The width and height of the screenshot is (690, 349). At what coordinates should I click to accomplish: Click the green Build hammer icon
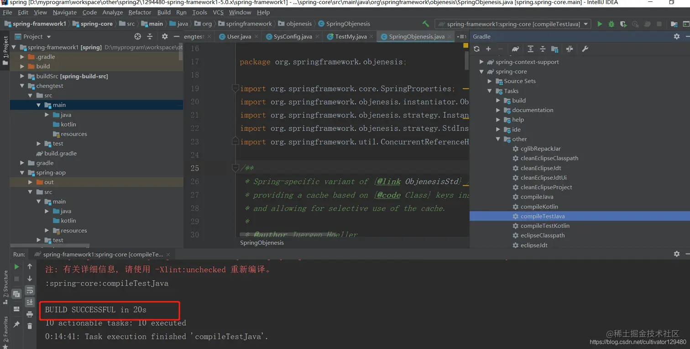tap(426, 24)
